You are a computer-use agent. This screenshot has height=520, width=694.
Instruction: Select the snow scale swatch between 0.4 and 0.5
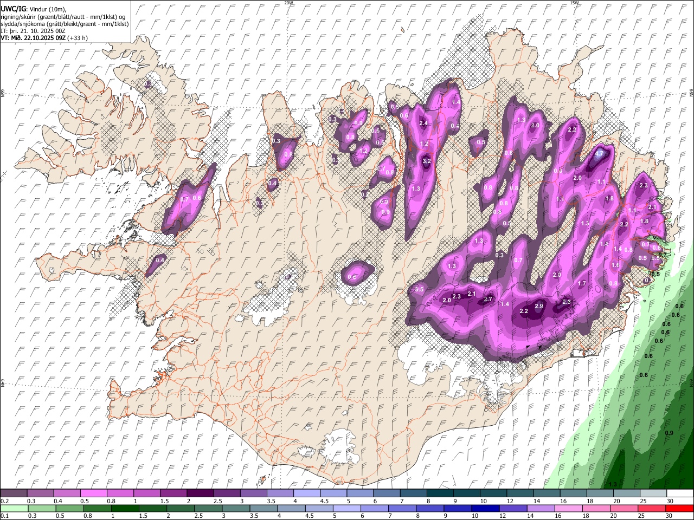point(68,493)
